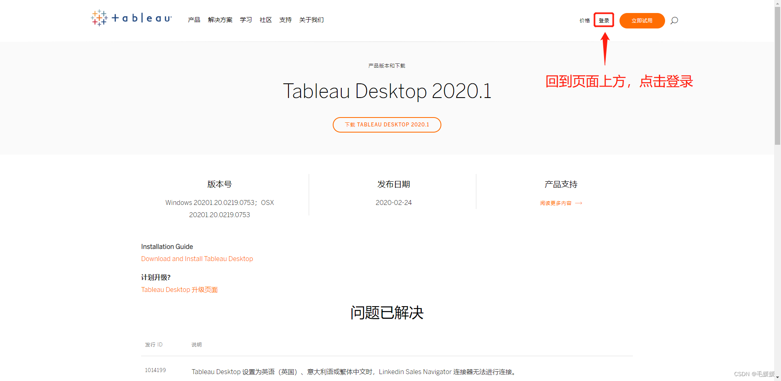Open the 支持 menu
The image size is (781, 381).
tap(286, 20)
